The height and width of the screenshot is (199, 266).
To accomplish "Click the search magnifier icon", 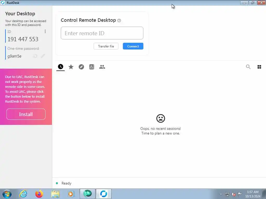I will click(x=248, y=67).
